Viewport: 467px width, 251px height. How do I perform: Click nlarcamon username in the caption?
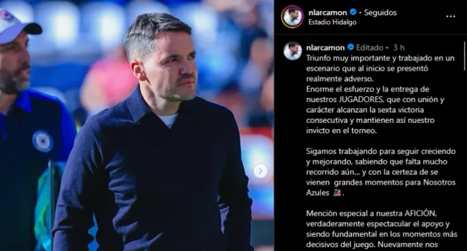point(325,48)
